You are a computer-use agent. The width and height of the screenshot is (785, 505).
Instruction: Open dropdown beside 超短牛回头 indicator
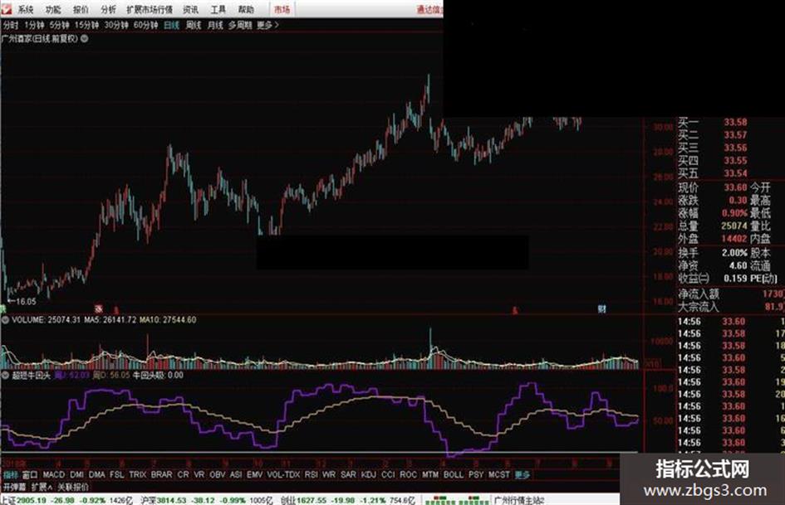tap(6, 376)
